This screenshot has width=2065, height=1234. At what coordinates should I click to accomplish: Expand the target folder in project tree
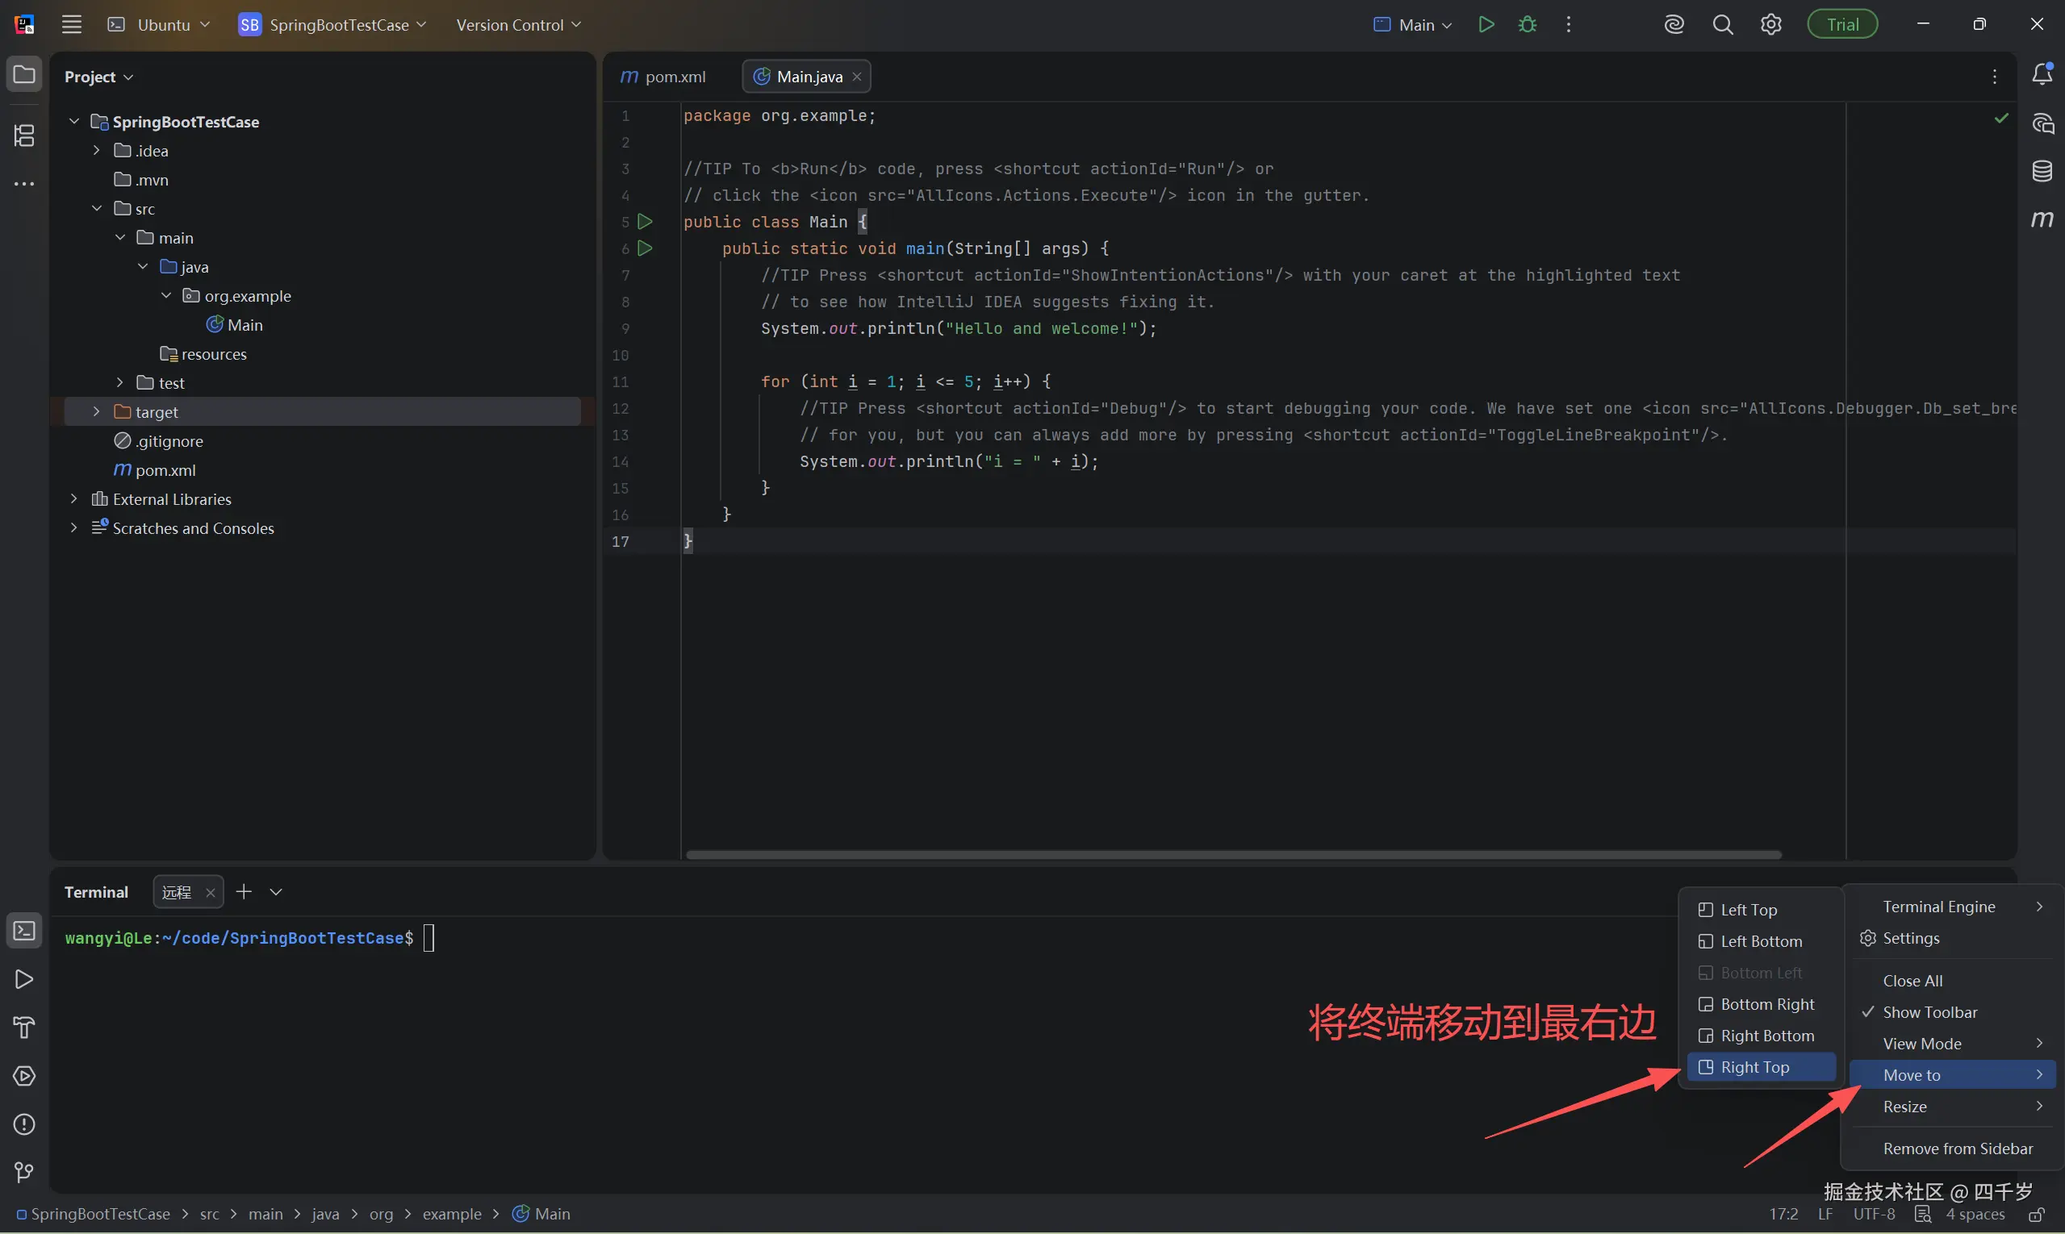pos(97,411)
